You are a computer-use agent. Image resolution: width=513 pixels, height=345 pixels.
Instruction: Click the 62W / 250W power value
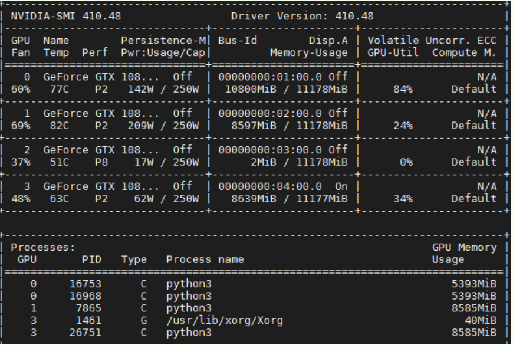(166, 199)
